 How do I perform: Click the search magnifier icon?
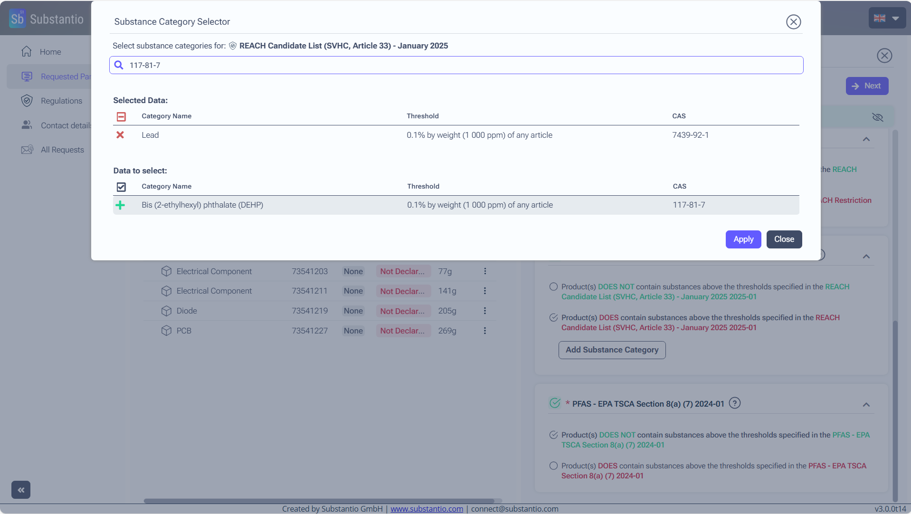[119, 65]
